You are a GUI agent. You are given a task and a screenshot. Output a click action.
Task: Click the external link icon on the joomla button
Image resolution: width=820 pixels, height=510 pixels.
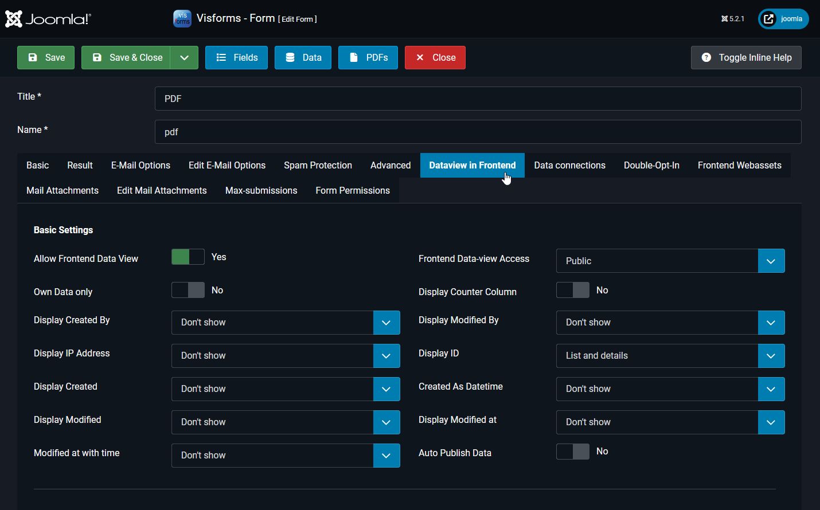(x=768, y=18)
